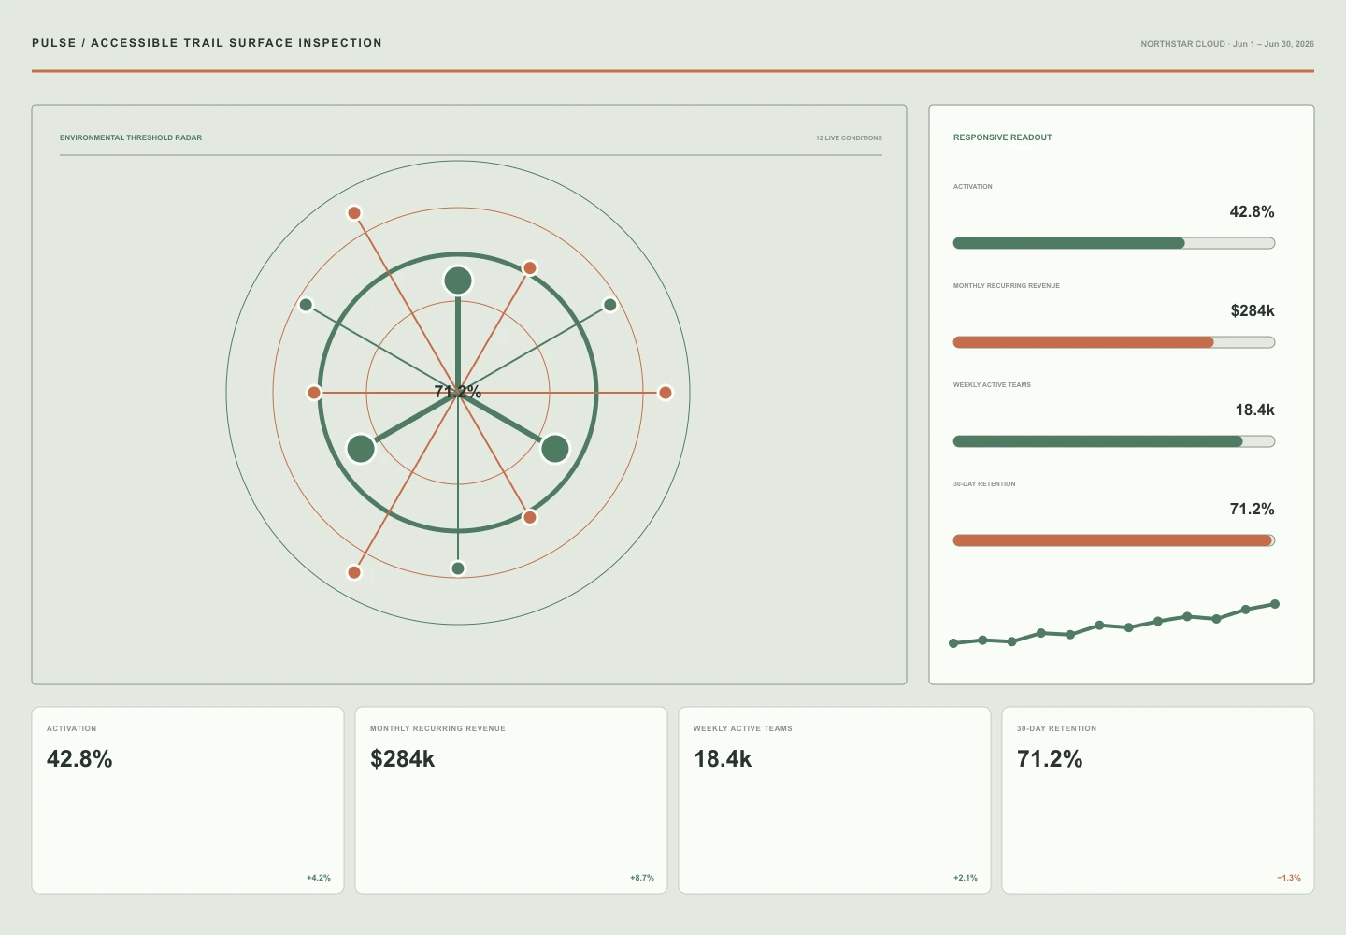Click the 18.4k value in Responsive Readout

1255,410
